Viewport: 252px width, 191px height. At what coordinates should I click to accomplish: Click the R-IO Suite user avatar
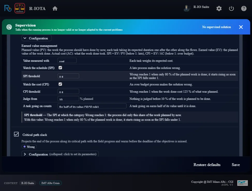coord(187,8)
